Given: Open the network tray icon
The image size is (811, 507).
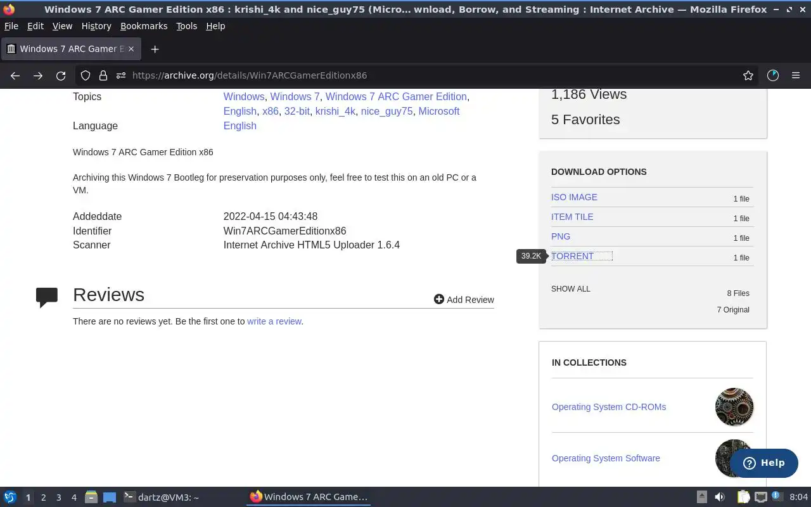Looking at the screenshot, I should [x=761, y=497].
